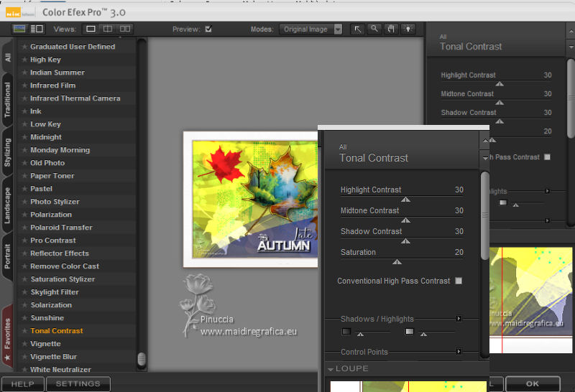Activate the arrow select tool
The image size is (575, 392).
357,29
